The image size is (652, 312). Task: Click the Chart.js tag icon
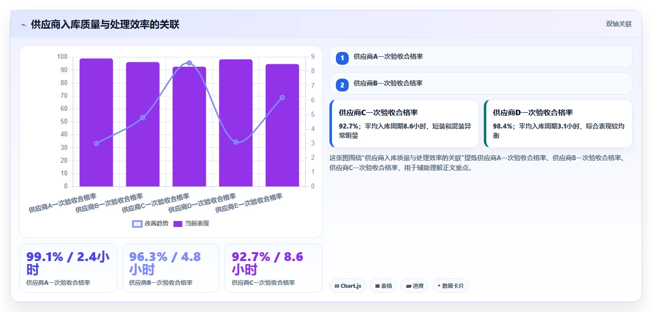click(x=337, y=286)
